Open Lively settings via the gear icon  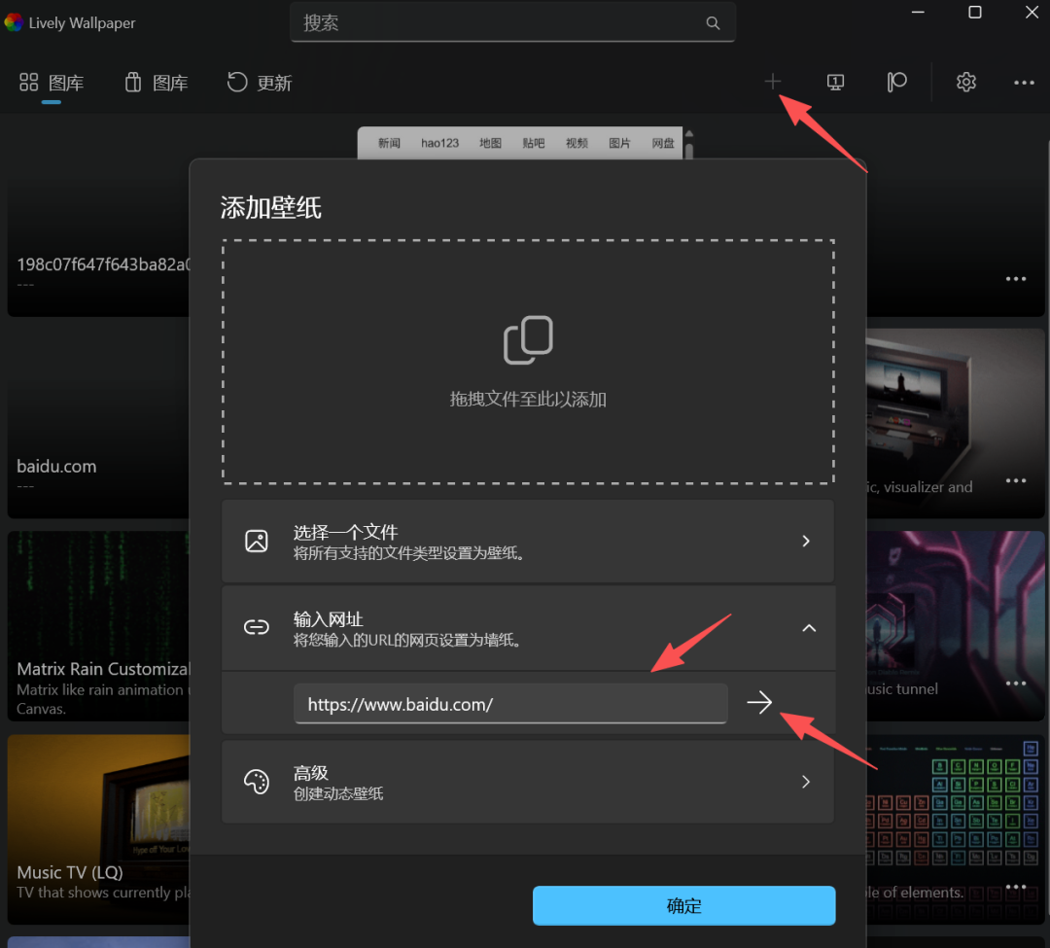click(965, 82)
